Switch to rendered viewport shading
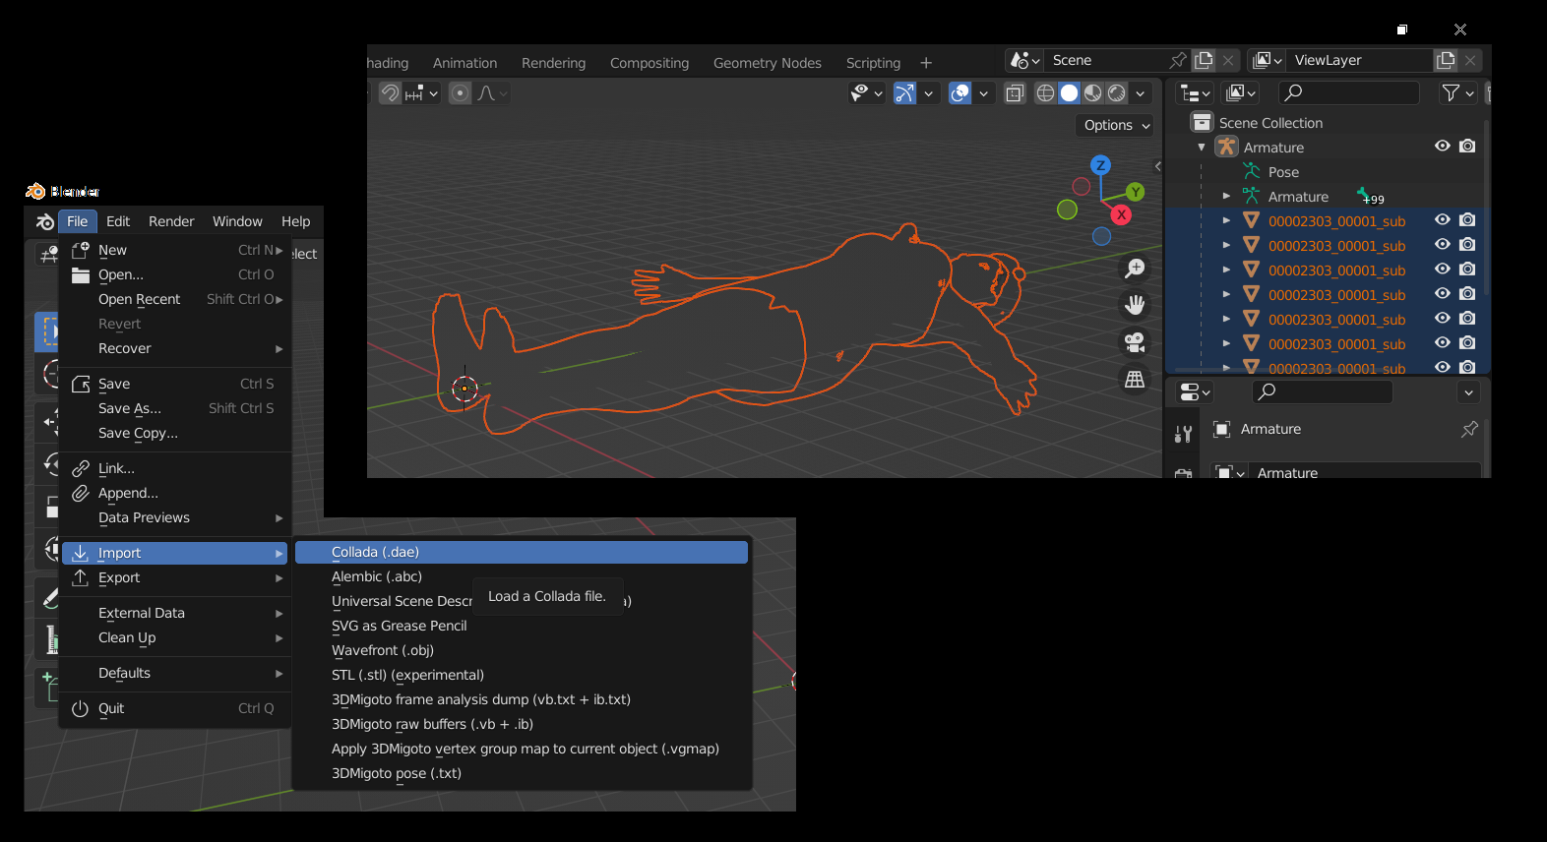 tap(1117, 93)
